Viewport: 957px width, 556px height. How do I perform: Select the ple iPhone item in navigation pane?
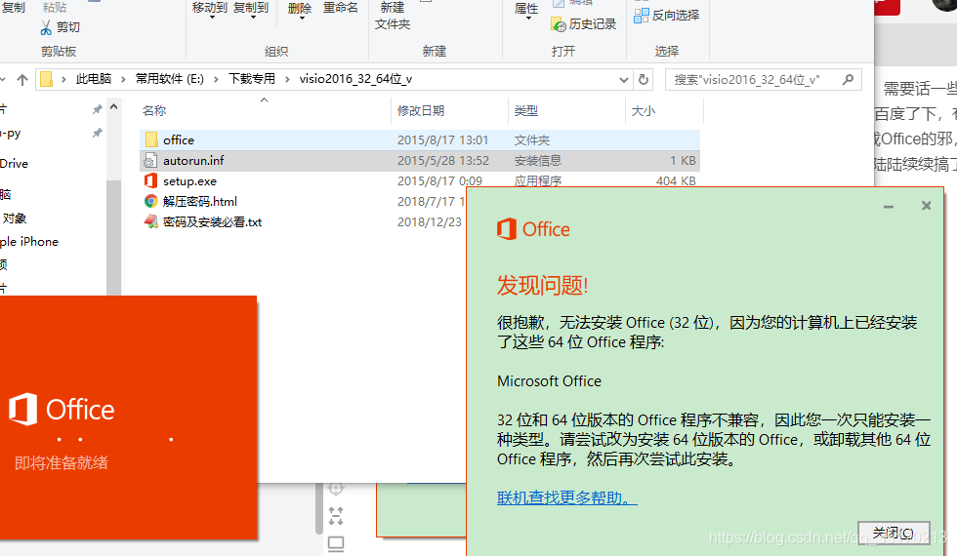pos(29,242)
